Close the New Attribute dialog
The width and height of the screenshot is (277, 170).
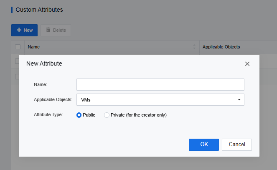click(247, 64)
